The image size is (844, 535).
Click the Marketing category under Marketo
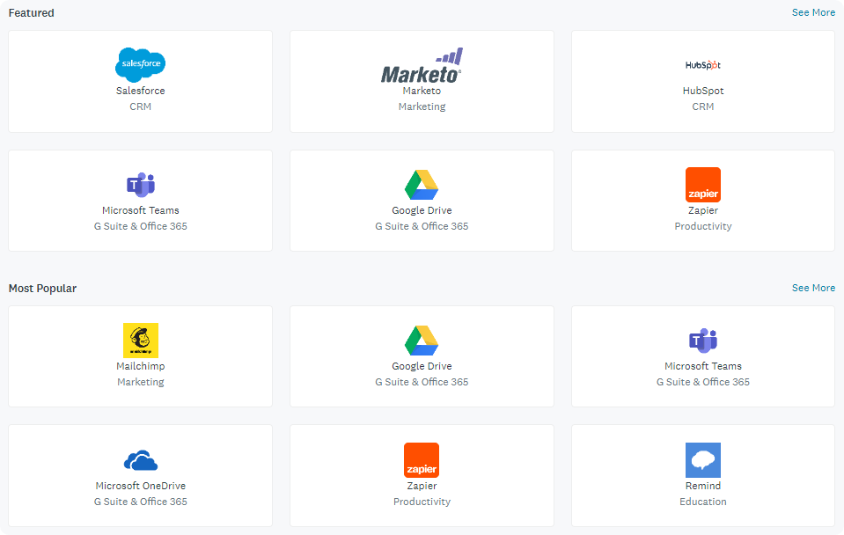[x=422, y=106]
